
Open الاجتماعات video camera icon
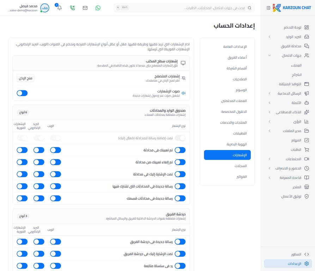coord(307,159)
